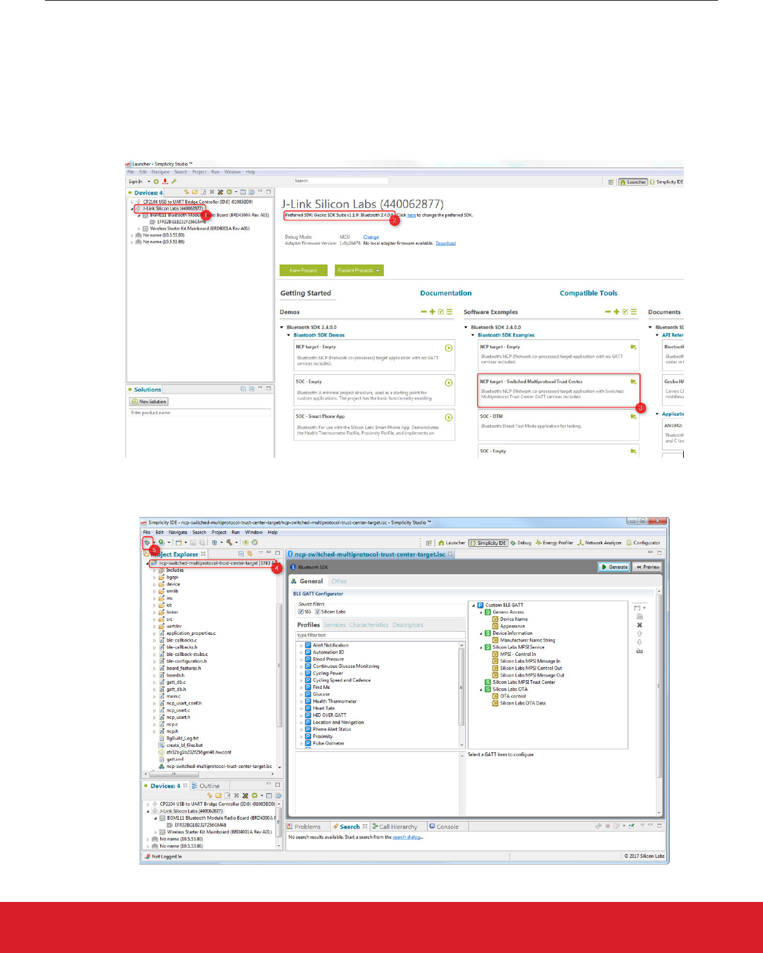This screenshot has width=763, height=953.
Task: Open Energy Profiler perspective
Action: coord(554,543)
